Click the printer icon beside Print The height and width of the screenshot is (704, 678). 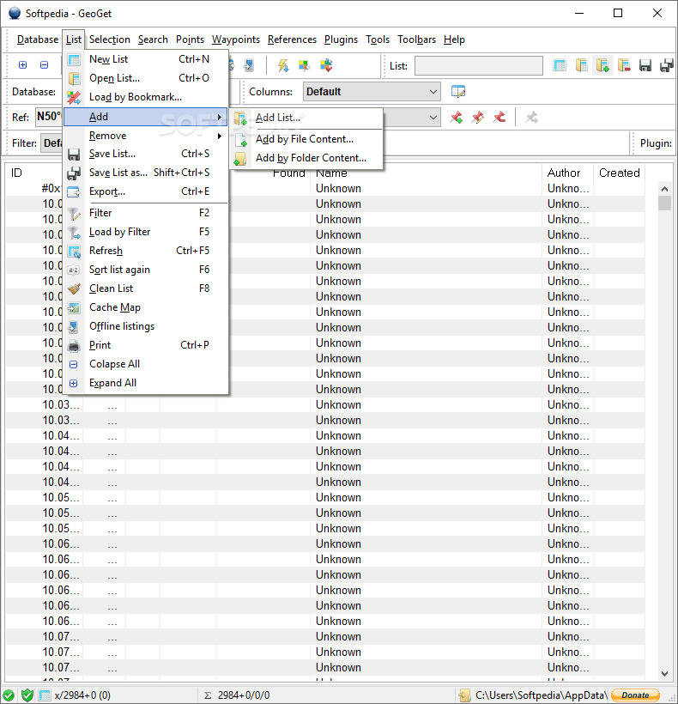pyautogui.click(x=74, y=345)
